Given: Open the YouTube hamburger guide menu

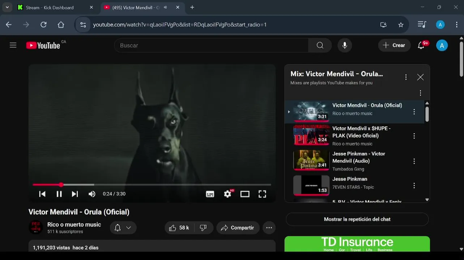Looking at the screenshot, I should tap(13, 45).
